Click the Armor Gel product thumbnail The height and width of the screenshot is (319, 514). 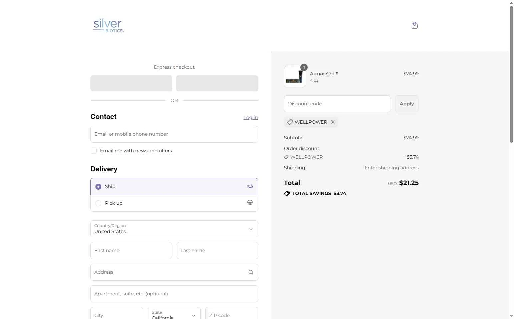click(x=295, y=77)
